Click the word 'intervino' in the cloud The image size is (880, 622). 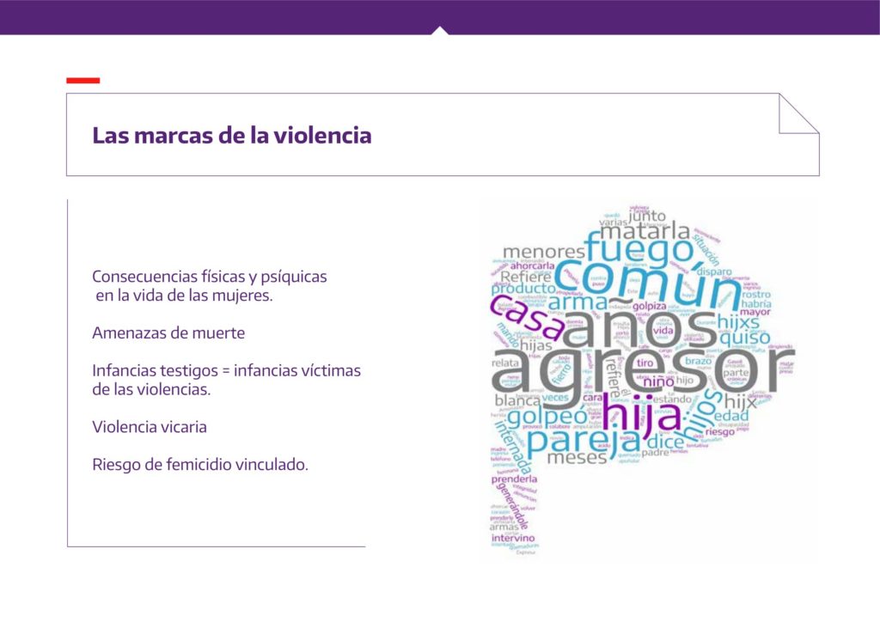tap(513, 538)
